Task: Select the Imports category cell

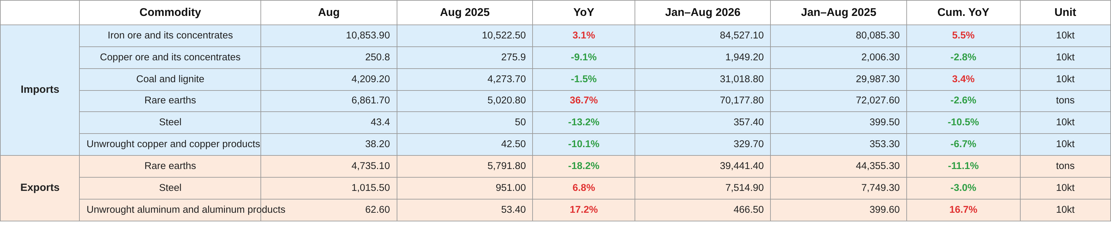Action: [40, 90]
